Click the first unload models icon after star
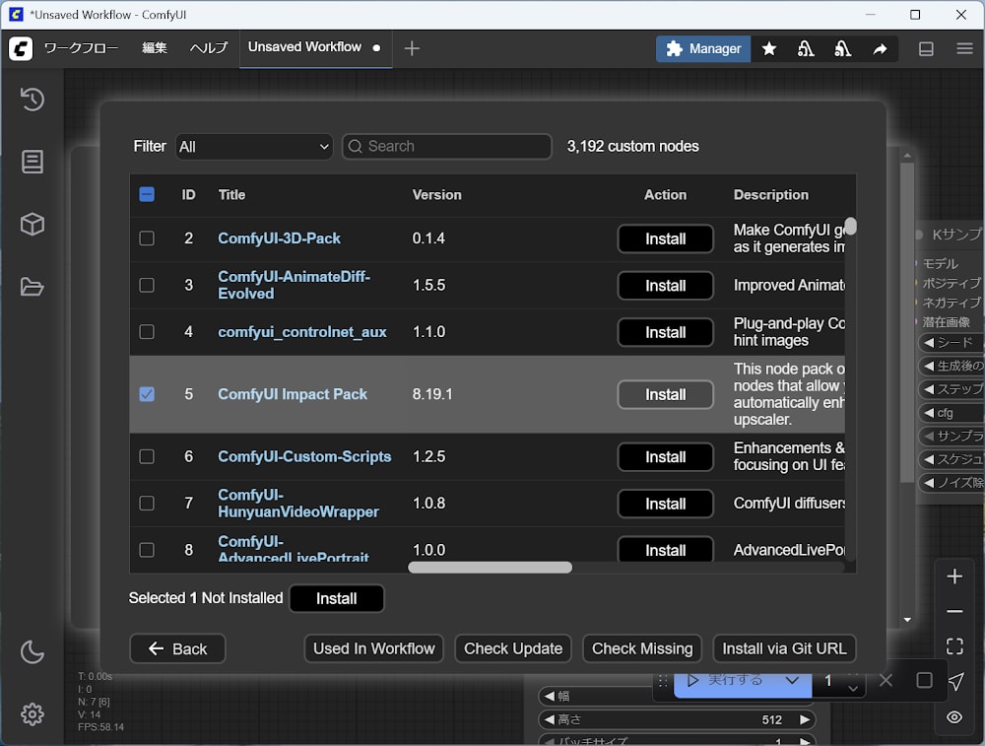Screen dimensions: 985x746 806,49
